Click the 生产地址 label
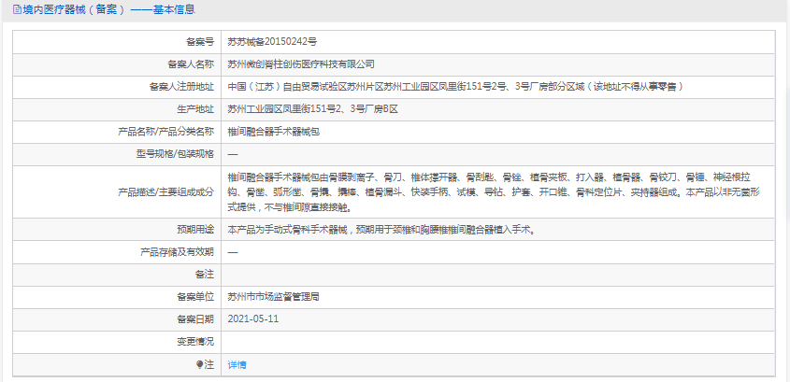 pos(195,109)
